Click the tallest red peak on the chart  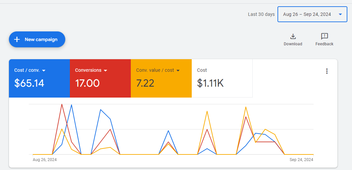62,104
